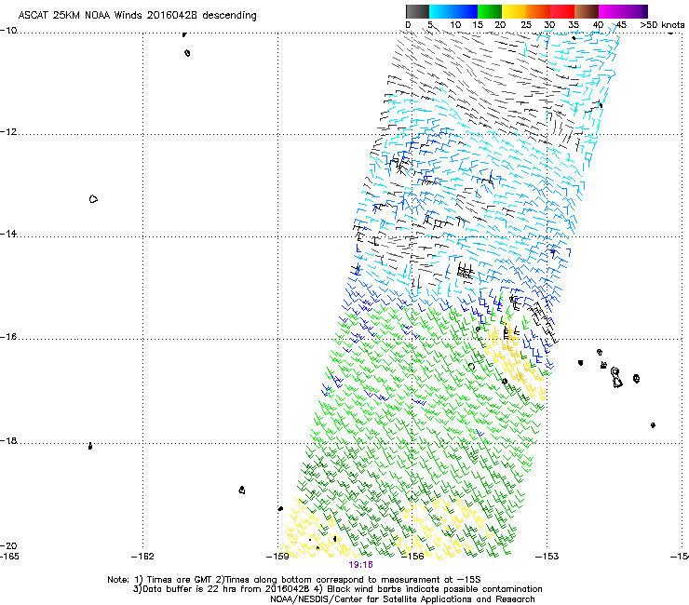Click the green 15-20 knots legend swatch

coord(490,11)
